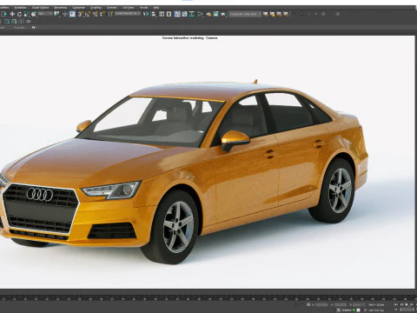
Task: Open the Curve Editor
Action: point(184,14)
